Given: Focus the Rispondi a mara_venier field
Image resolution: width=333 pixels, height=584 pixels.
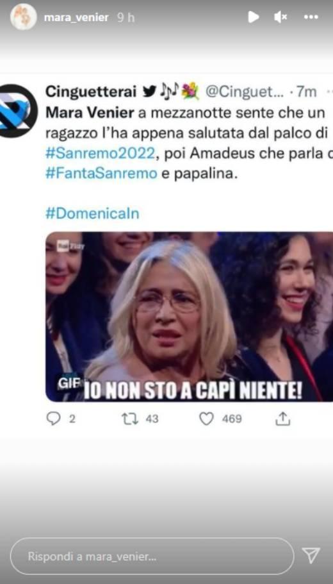Looking at the screenshot, I should tap(152, 556).
